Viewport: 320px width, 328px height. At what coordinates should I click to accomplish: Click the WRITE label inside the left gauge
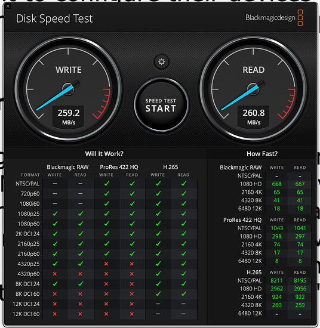coord(69,70)
